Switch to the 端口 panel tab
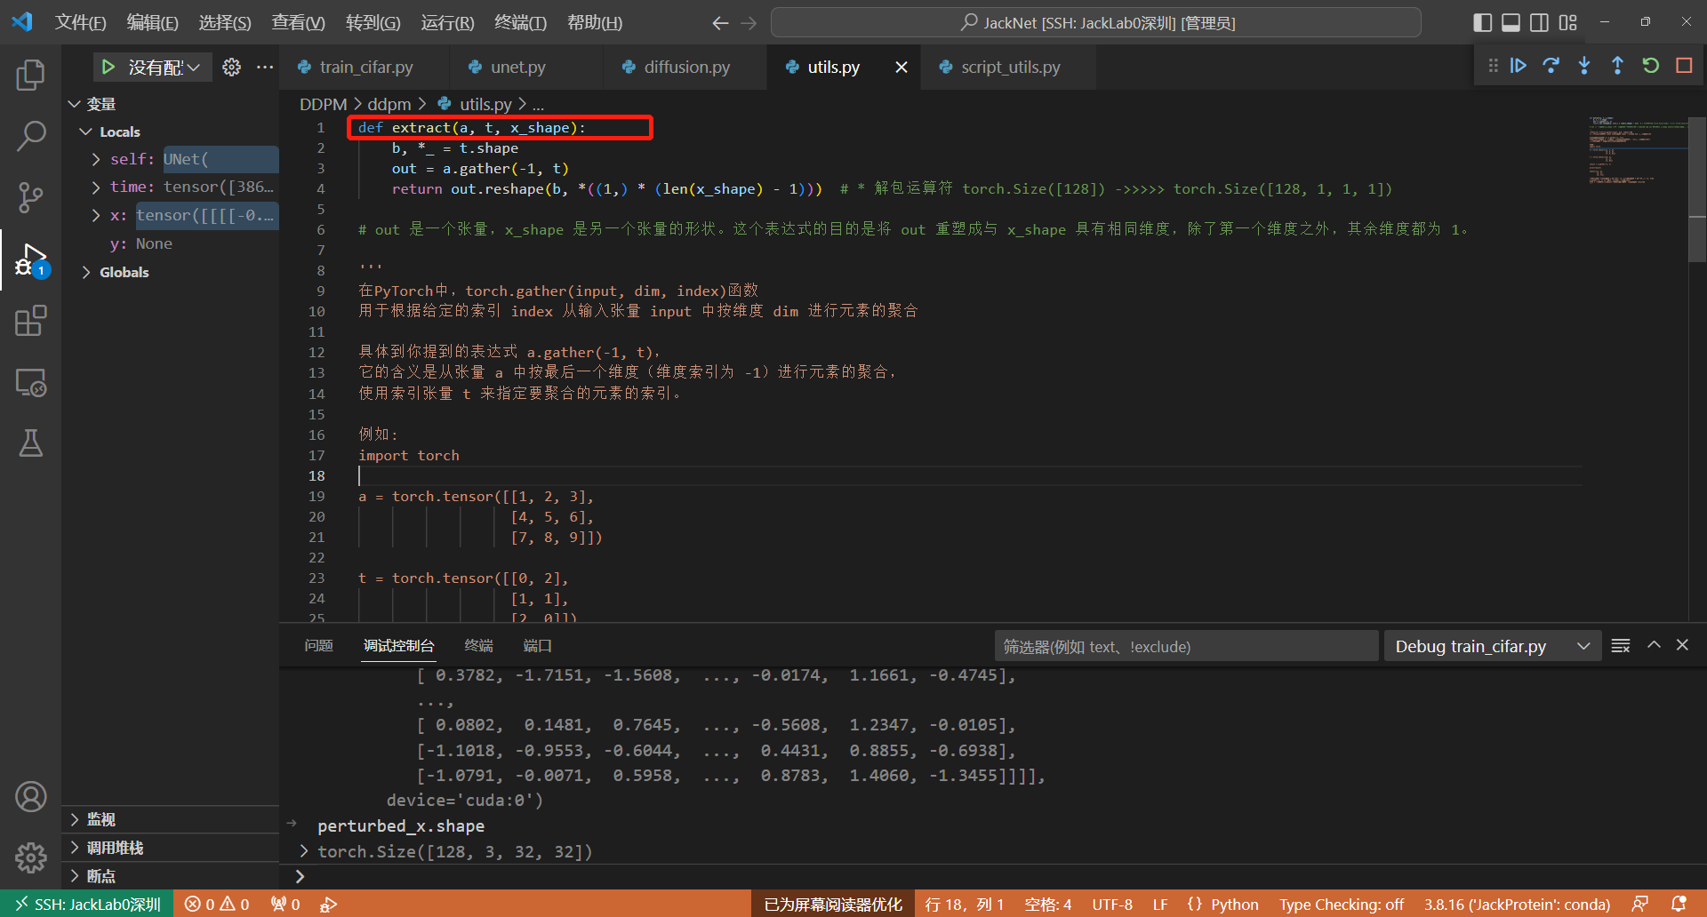This screenshot has height=917, width=1707. click(x=537, y=646)
